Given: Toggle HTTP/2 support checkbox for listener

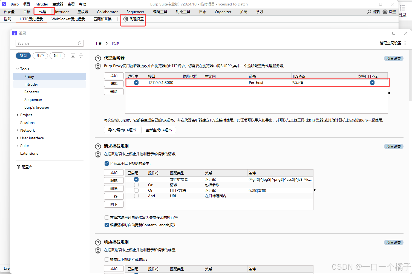Looking at the screenshot, I should click(372, 83).
